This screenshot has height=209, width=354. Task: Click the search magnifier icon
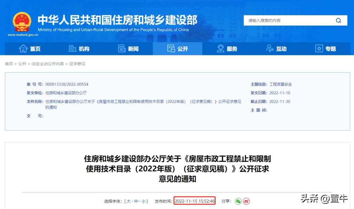click(x=338, y=20)
